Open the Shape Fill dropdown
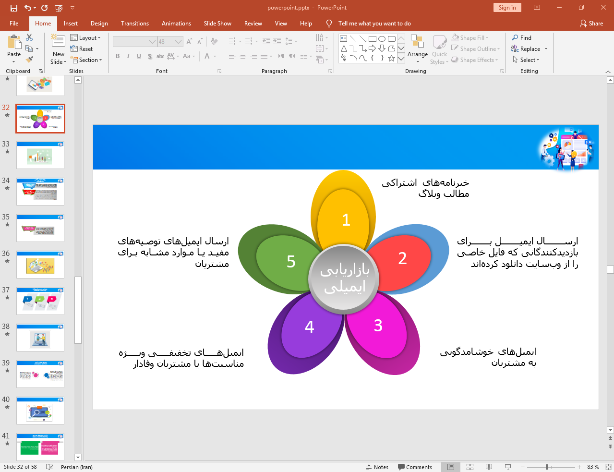 470,37
